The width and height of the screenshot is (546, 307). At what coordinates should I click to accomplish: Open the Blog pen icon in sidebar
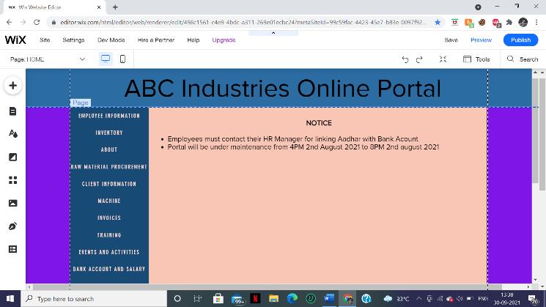pos(13,226)
